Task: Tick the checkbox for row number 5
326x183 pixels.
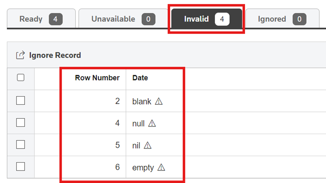Action: coord(21,145)
